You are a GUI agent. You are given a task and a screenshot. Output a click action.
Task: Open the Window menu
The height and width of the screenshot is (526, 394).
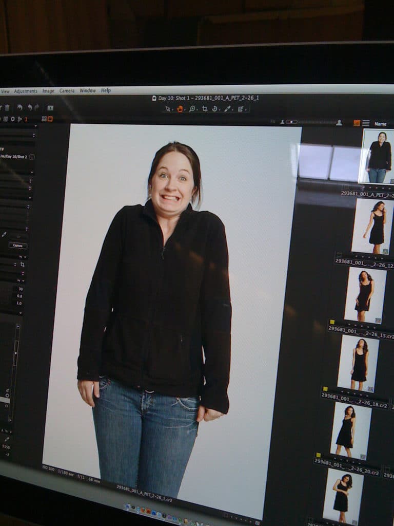tap(88, 90)
